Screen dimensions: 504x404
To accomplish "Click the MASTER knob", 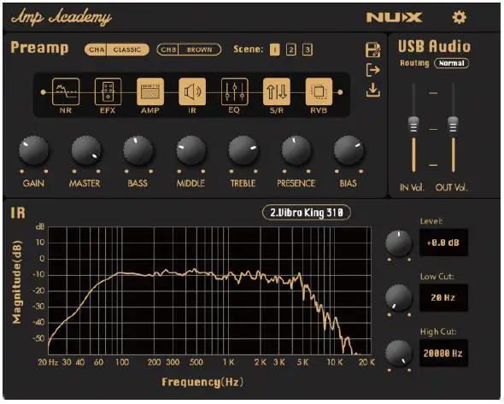I will (x=85, y=150).
